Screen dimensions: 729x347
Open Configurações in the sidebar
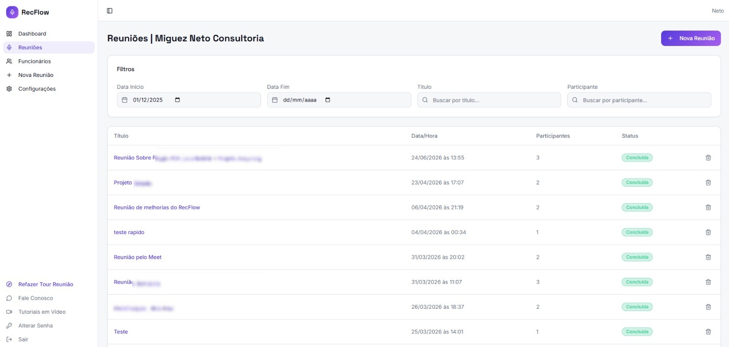click(49, 89)
